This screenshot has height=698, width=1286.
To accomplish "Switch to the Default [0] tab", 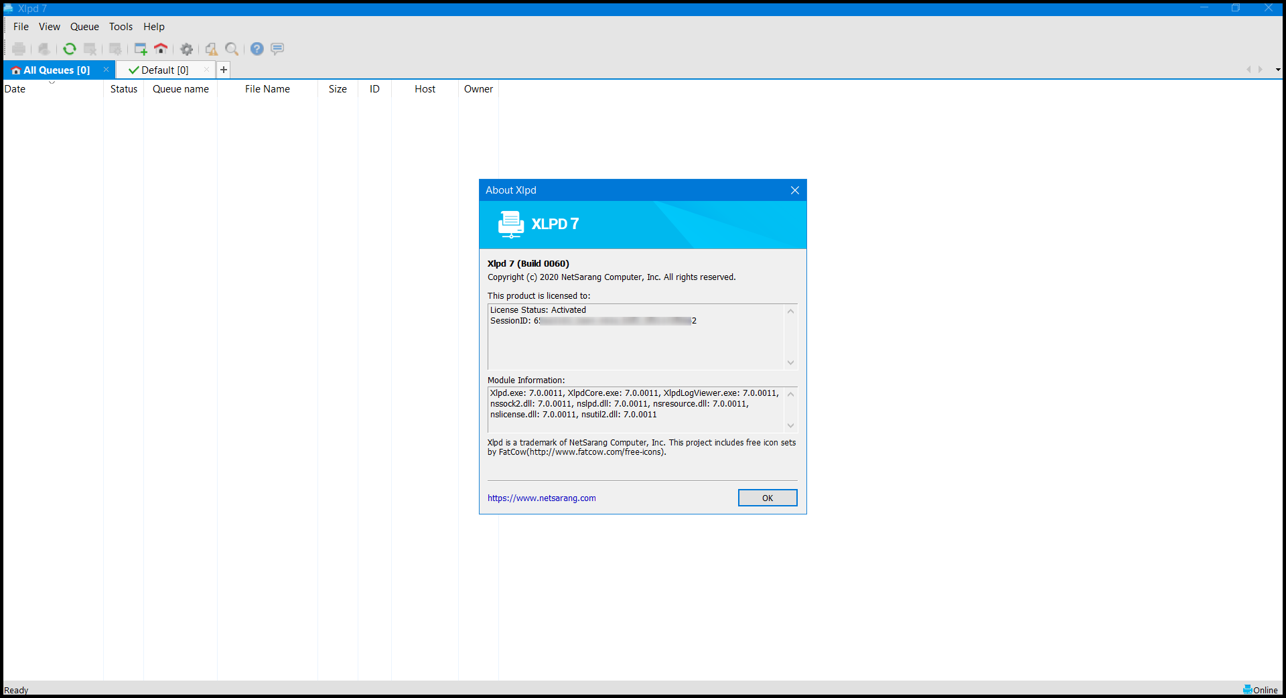I will (x=165, y=70).
